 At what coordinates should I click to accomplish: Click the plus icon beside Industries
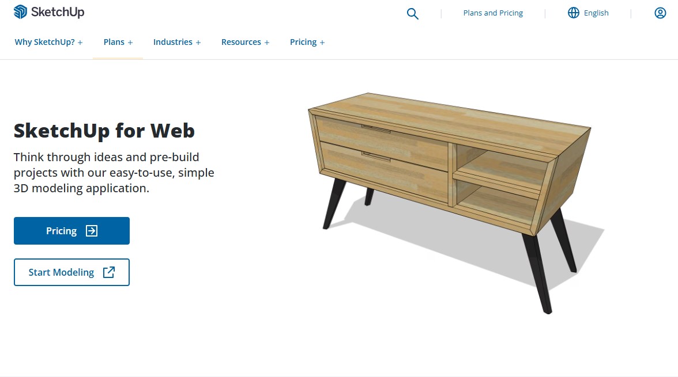pyautogui.click(x=198, y=43)
